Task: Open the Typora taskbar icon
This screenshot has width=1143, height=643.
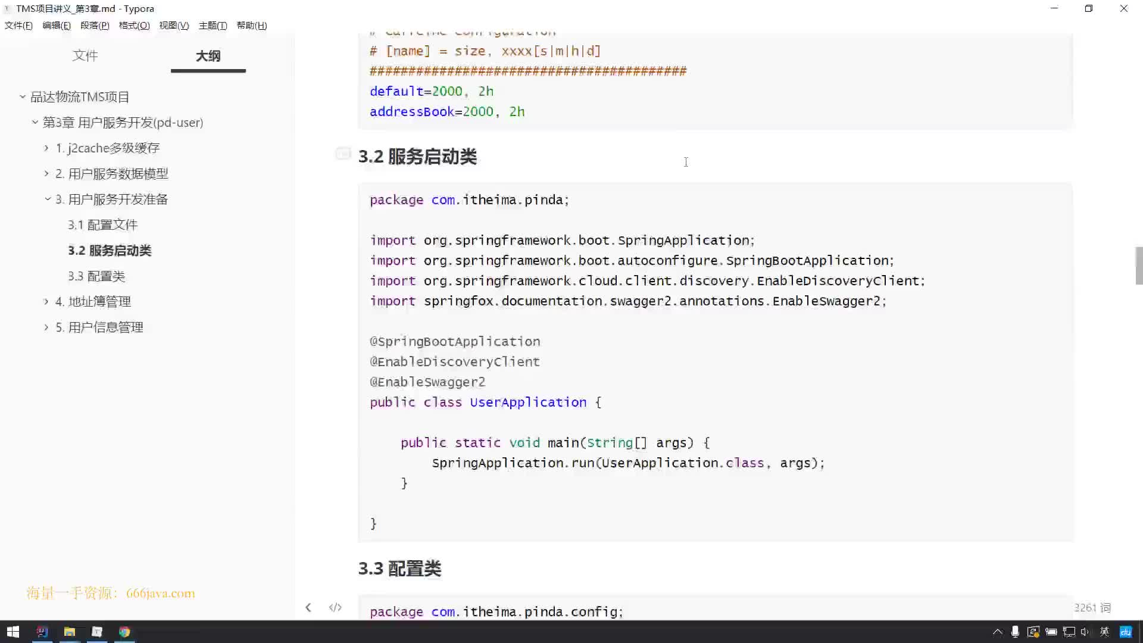Action: coord(97,632)
